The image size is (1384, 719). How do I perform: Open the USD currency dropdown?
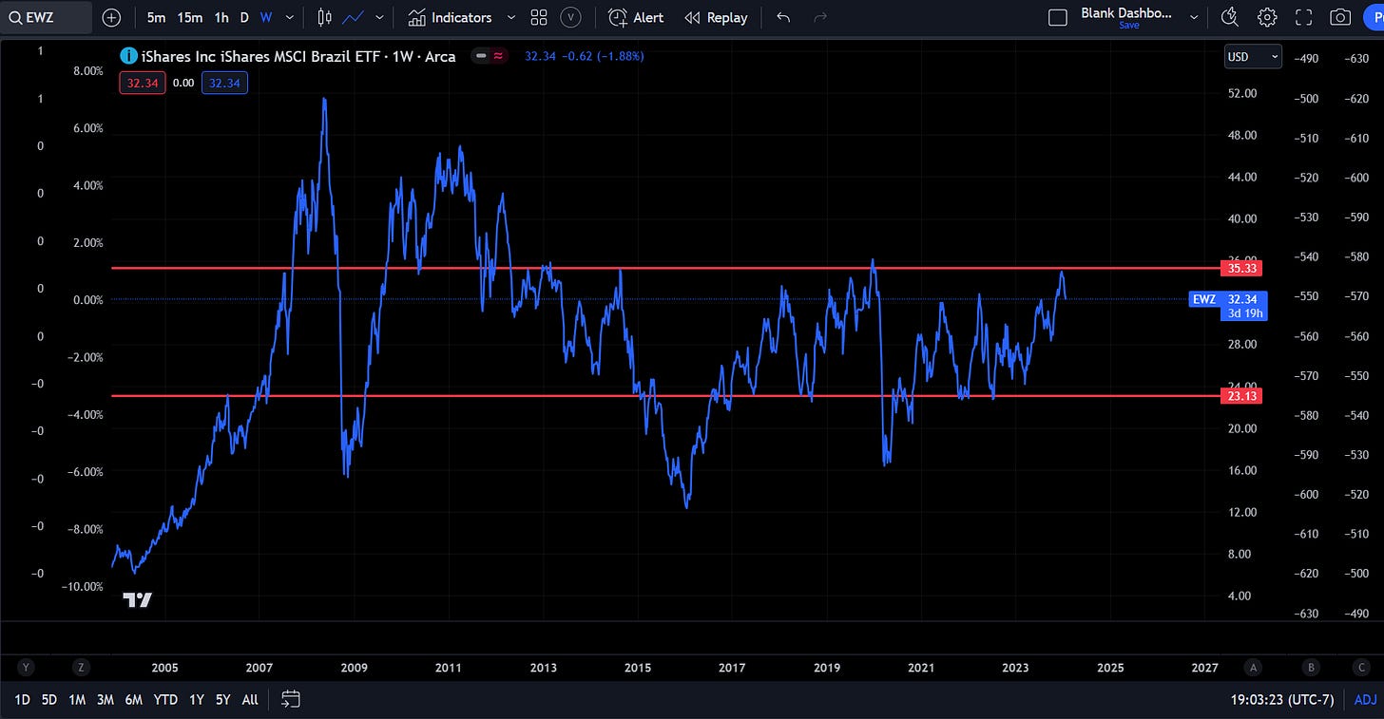[x=1253, y=56]
